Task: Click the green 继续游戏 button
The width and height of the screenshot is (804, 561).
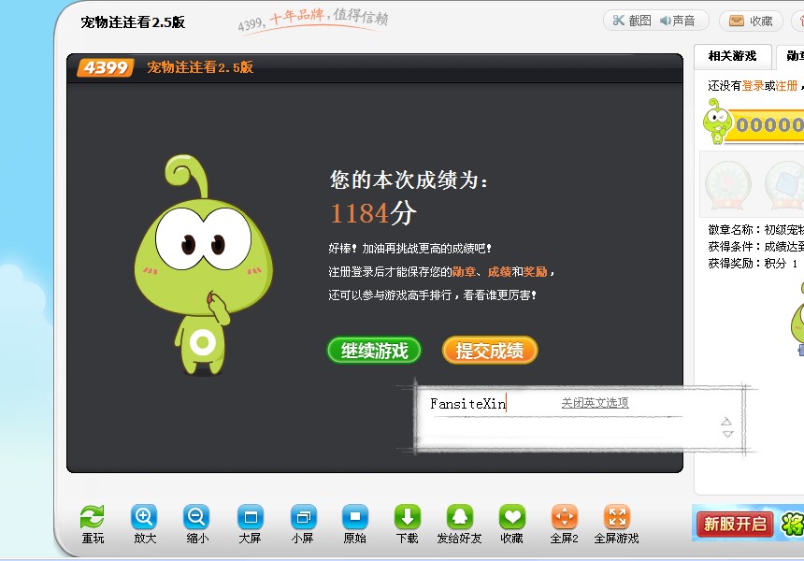Action: click(x=374, y=351)
